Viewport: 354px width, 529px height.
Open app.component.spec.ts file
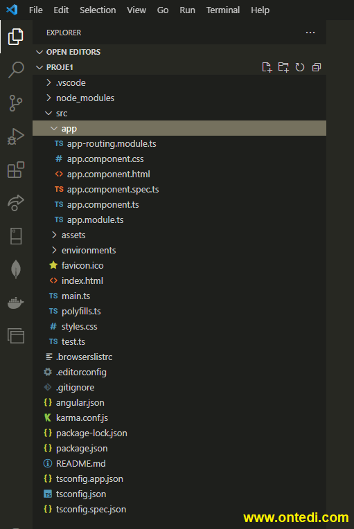coord(179,189)
